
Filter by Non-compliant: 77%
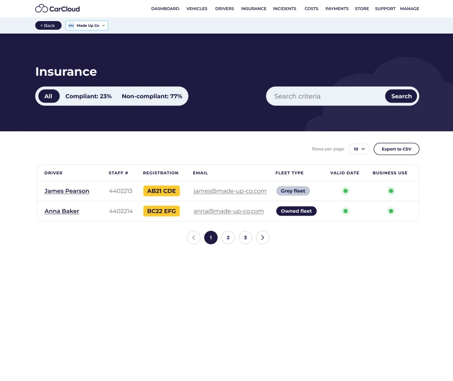(152, 96)
